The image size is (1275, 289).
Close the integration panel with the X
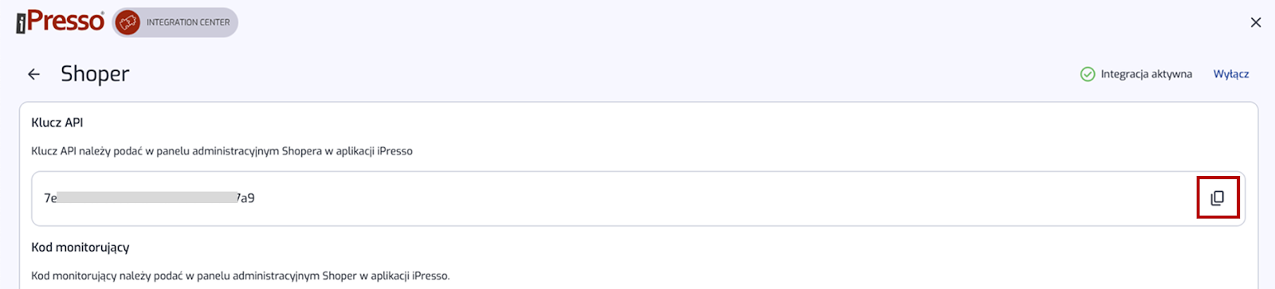tap(1256, 22)
